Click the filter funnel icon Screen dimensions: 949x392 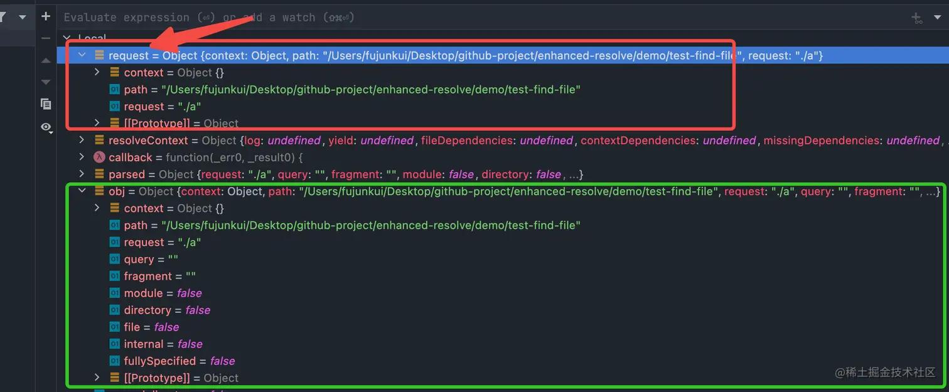[3, 17]
